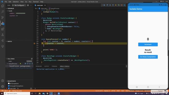
Task: Open the View menu
Action: click(22, 2)
